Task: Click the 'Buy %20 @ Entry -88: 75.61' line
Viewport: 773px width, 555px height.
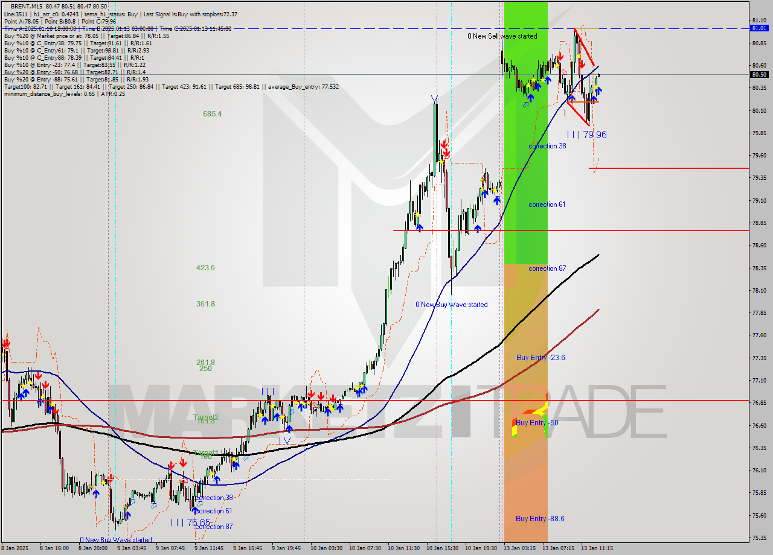Action: [76, 79]
